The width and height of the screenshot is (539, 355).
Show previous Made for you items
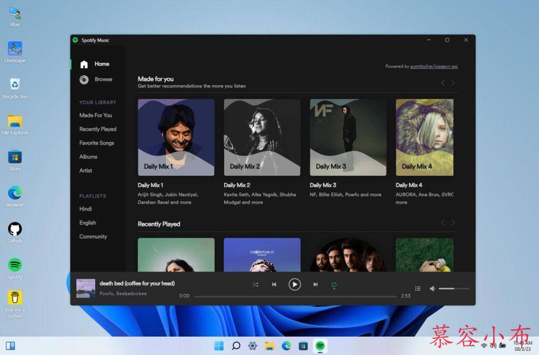click(443, 83)
